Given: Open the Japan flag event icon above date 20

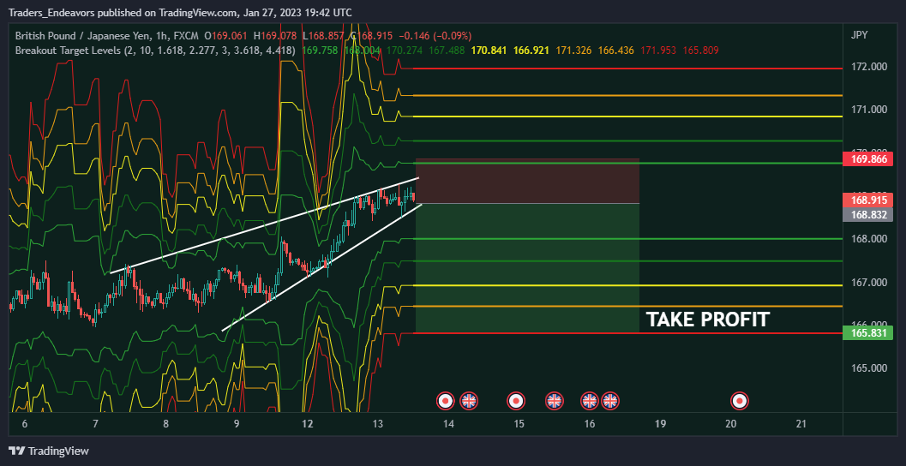Looking at the screenshot, I should click(739, 400).
